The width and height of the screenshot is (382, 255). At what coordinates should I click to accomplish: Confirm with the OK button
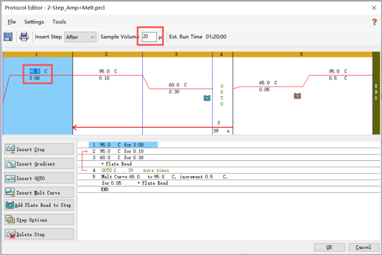(x=330, y=247)
